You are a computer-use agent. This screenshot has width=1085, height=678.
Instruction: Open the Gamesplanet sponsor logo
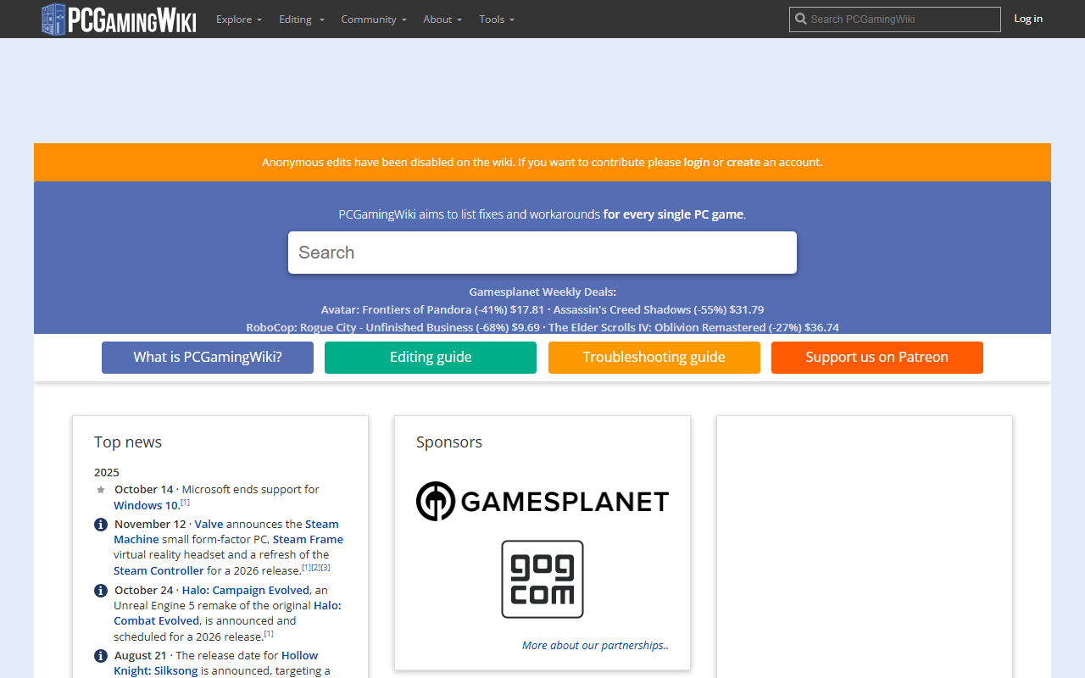point(542,501)
